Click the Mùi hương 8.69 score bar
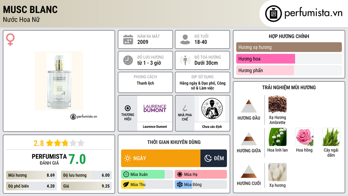 click(31, 175)
